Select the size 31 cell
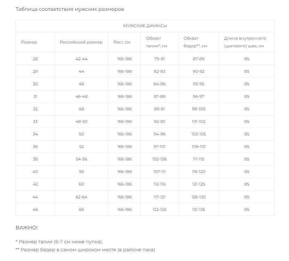The image size is (289, 261). (35, 96)
